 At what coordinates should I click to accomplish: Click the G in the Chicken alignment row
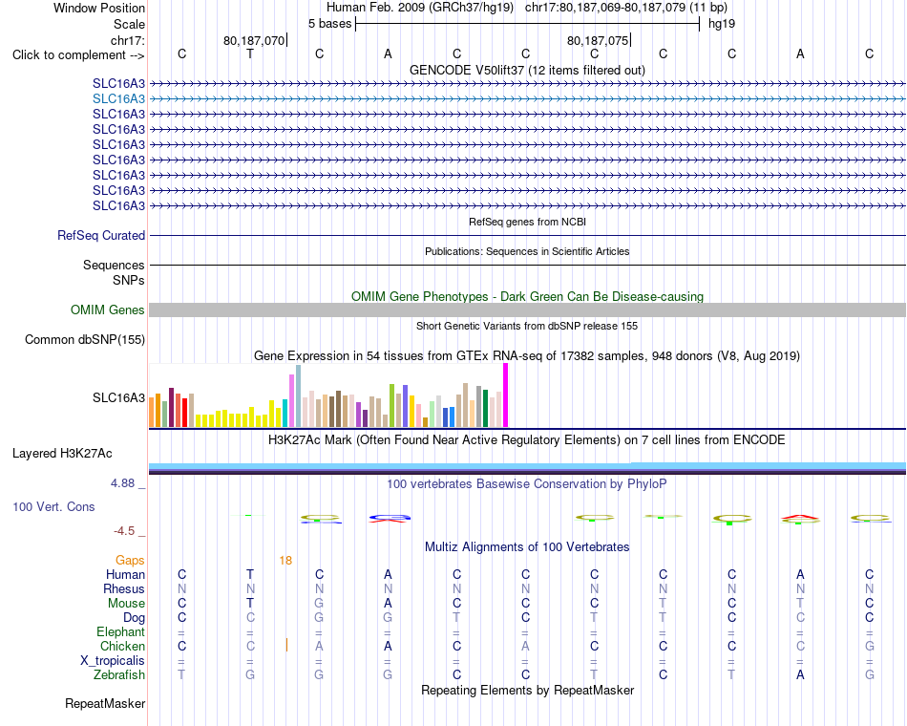coord(870,646)
